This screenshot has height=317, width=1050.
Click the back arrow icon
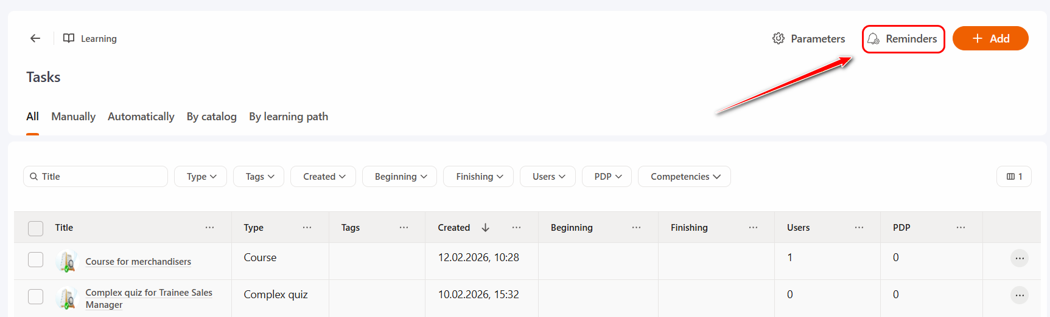pyautogui.click(x=35, y=38)
